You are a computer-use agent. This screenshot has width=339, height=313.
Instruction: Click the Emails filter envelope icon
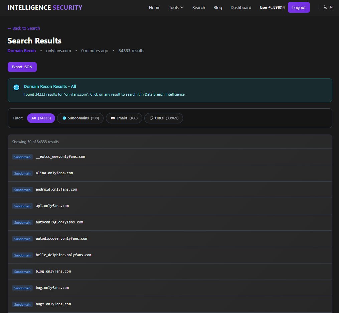coord(113,118)
